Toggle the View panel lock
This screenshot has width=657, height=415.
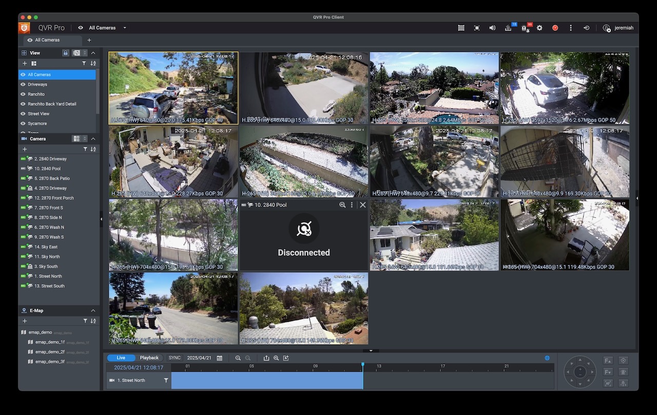tap(66, 53)
